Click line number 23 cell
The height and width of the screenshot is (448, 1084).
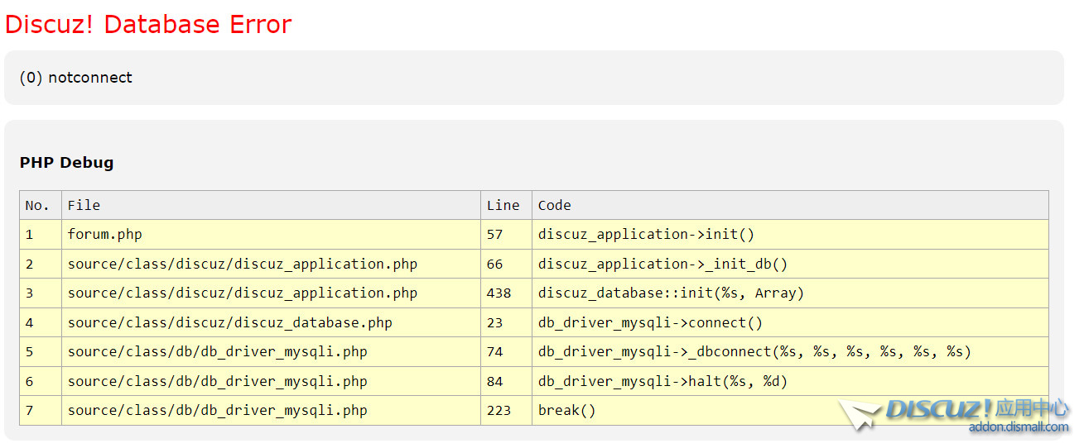point(507,323)
